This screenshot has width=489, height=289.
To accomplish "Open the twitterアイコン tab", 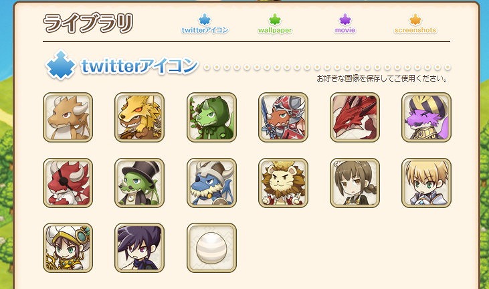I will [x=205, y=24].
